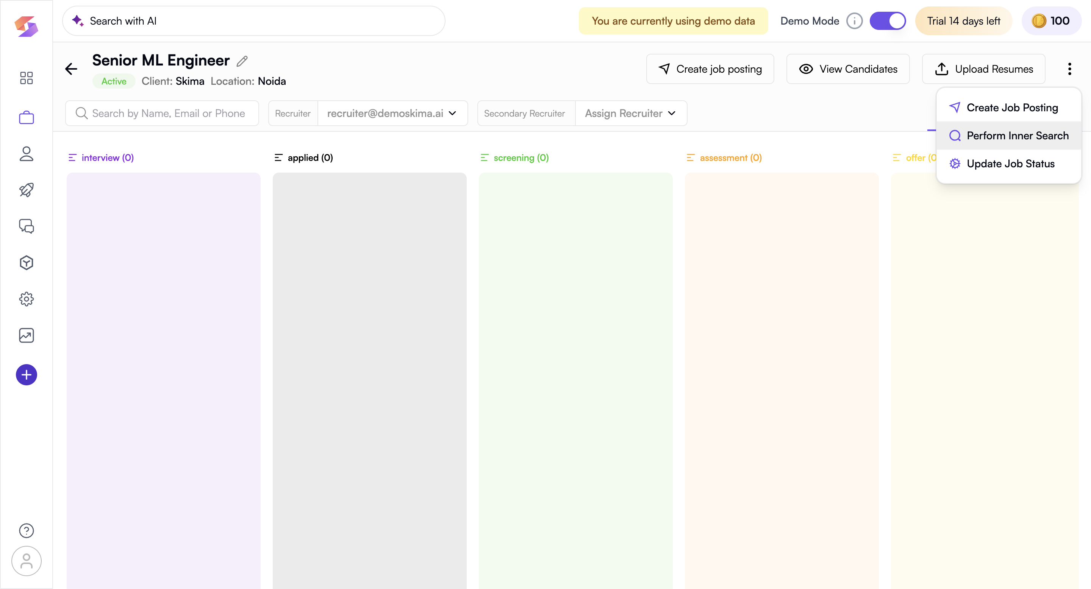
Task: Turn off the Demo Mode switch
Action: [888, 21]
